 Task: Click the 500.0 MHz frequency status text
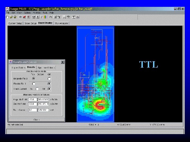[94, 125]
